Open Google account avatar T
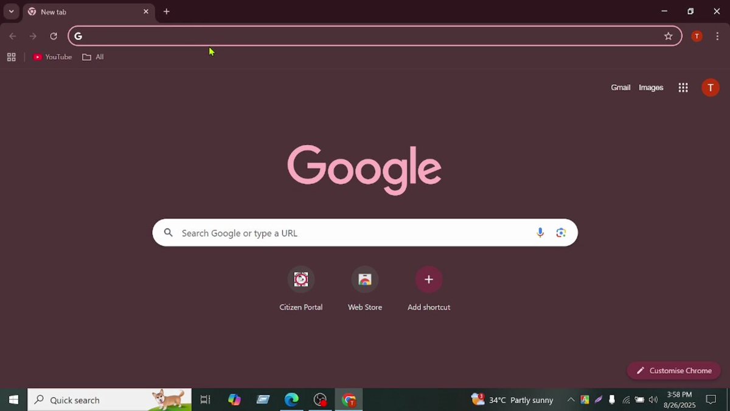This screenshot has width=730, height=411. click(x=711, y=88)
